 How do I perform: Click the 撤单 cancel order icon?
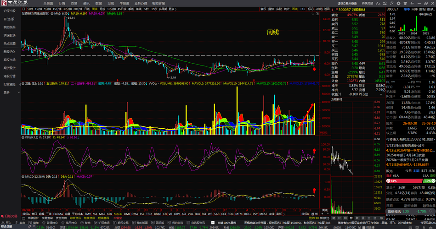pyautogui.click(x=34, y=223)
